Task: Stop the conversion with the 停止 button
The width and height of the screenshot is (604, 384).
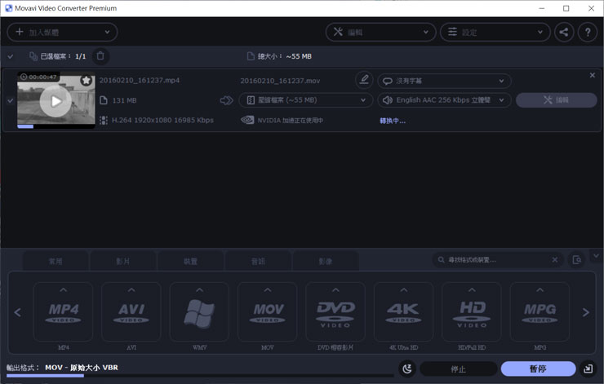Action: tap(459, 369)
